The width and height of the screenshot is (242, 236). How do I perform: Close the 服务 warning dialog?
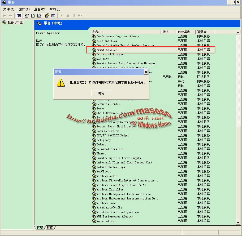click(x=146, y=72)
